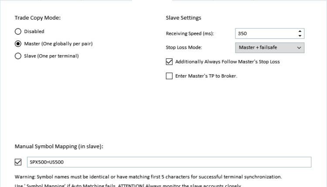Click the Slave Settings heading
Image resolution: width=327 pixels, height=187 pixels.
(184, 18)
